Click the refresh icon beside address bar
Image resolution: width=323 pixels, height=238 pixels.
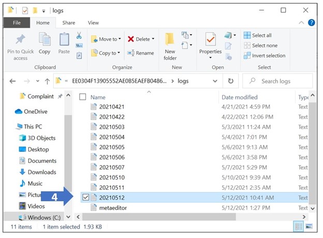[x=230, y=81]
